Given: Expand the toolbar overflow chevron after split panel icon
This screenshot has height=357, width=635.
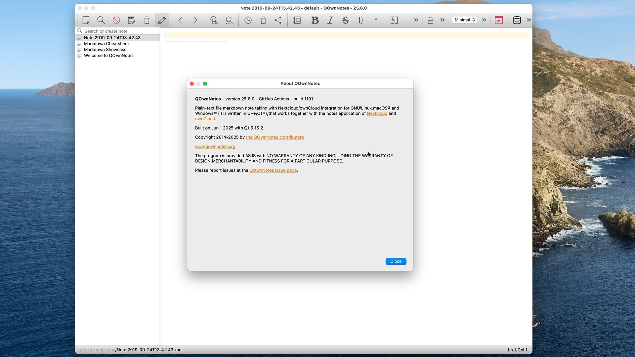Looking at the screenshot, I should tap(416, 20).
